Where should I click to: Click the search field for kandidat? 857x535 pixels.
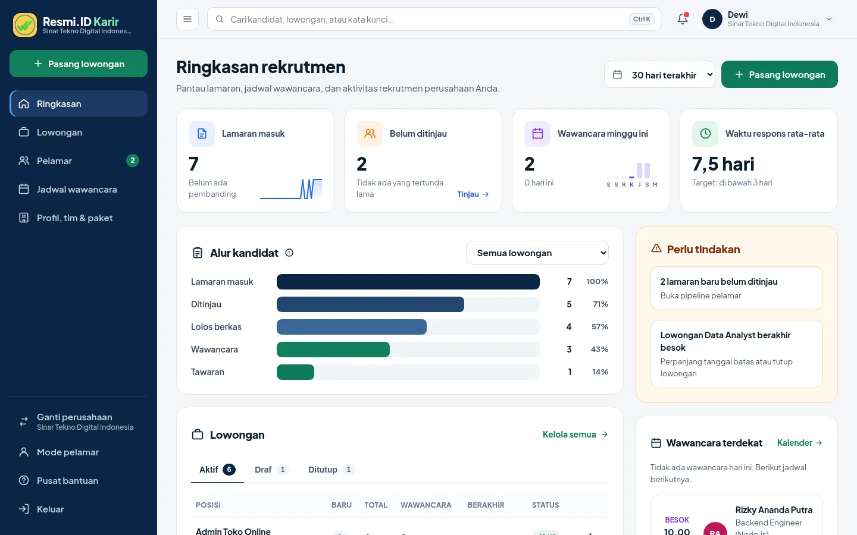coord(434,19)
